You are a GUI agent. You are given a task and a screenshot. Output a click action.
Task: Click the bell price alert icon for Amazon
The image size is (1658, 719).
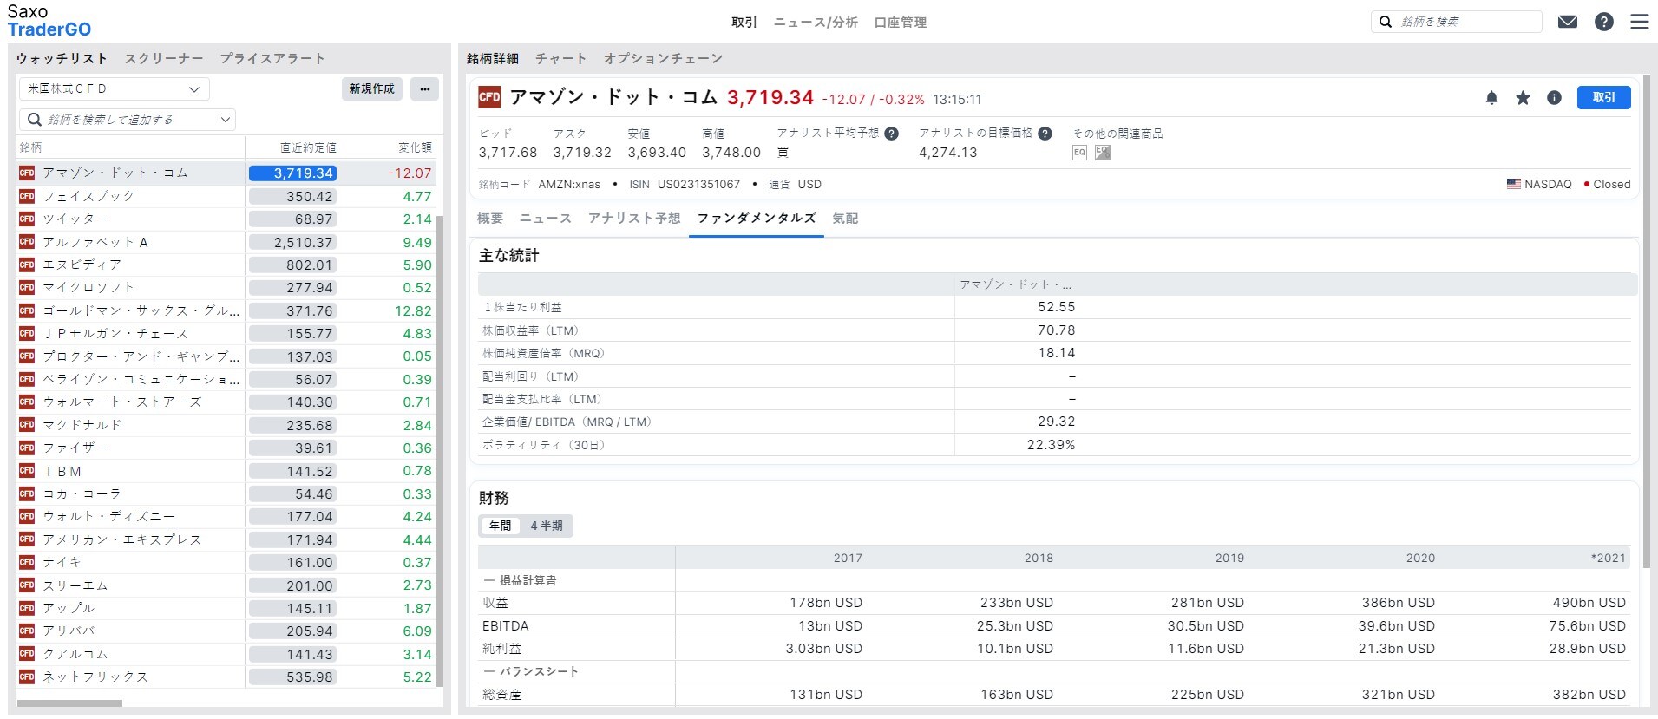pos(1491,98)
